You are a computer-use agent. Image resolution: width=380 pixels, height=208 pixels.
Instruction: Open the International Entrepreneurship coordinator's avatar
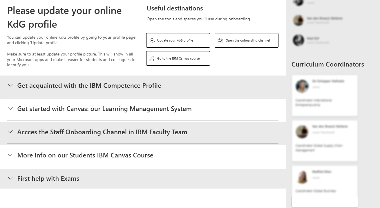302,86
